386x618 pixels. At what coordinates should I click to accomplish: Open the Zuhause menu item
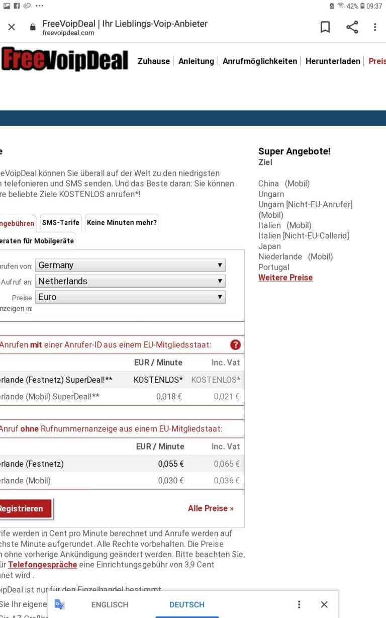[154, 61]
